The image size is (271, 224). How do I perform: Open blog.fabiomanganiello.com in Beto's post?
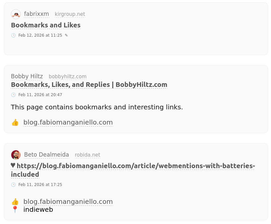point(68,202)
